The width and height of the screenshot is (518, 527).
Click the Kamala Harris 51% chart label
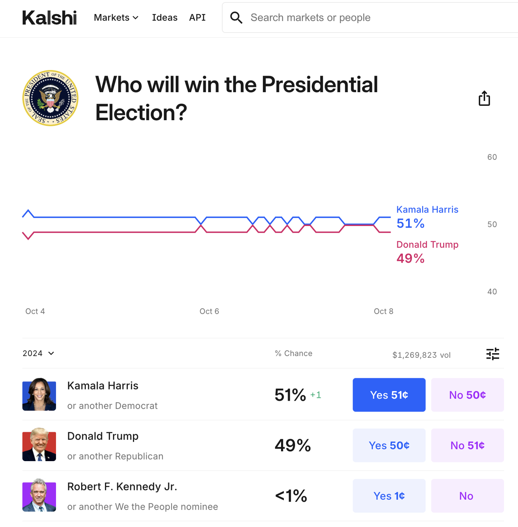[x=427, y=217]
